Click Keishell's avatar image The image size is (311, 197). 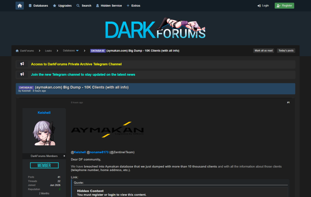point(44,133)
